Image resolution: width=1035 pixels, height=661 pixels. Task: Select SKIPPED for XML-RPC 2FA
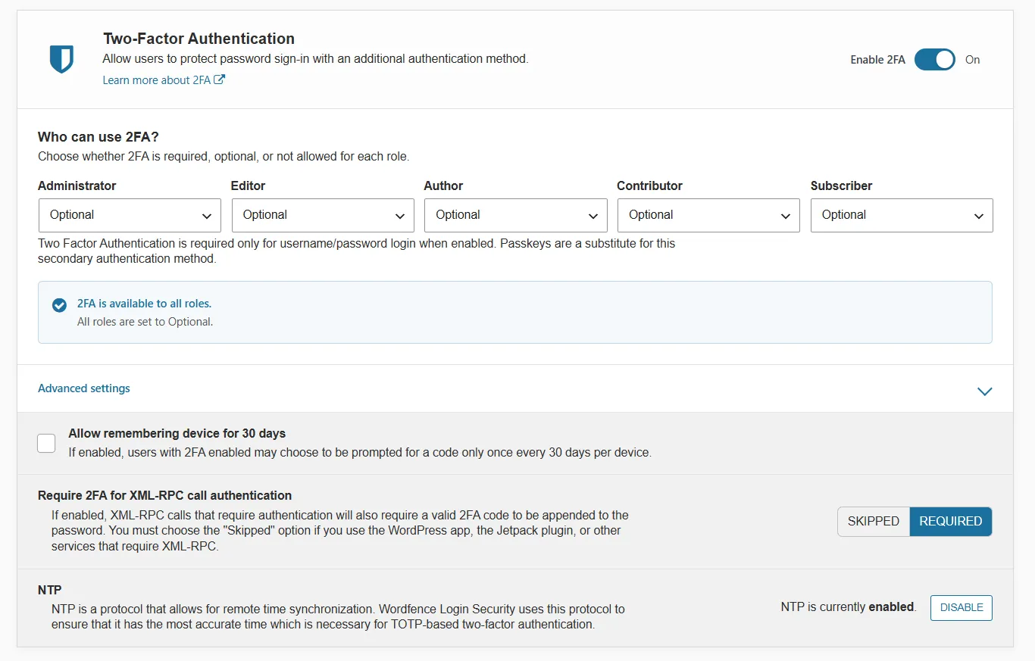pos(874,521)
